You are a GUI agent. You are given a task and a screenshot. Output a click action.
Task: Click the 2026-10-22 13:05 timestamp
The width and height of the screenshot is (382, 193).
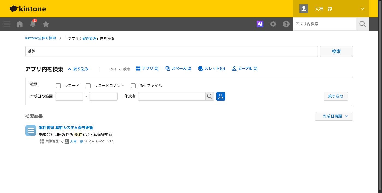[x=99, y=141]
